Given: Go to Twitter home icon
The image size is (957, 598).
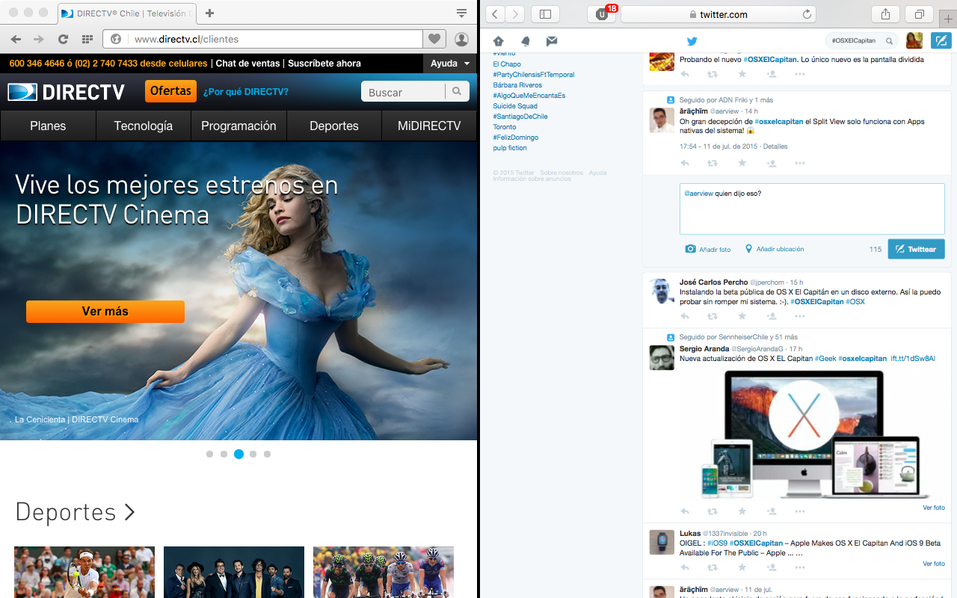Looking at the screenshot, I should pos(499,41).
